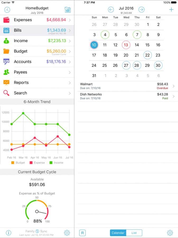Click the Family Sync icon
The image size is (178, 238).
pyautogui.click(x=37, y=231)
